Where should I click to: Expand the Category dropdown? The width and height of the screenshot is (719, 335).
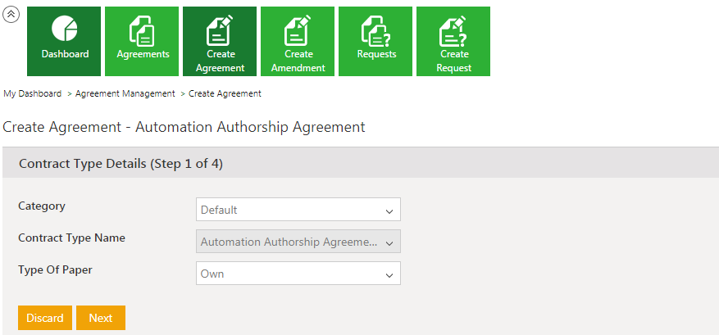coord(298,210)
